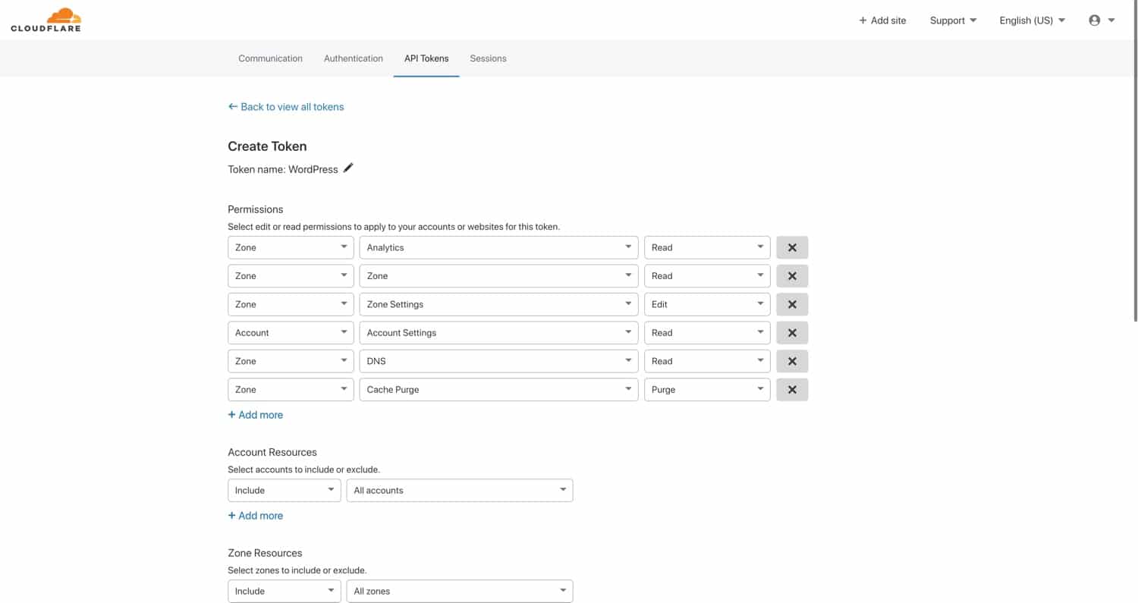Open the Support dropdown

click(953, 20)
